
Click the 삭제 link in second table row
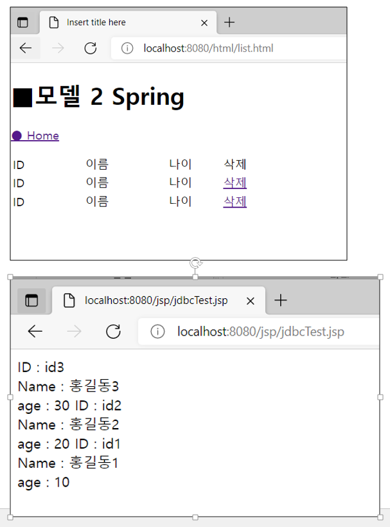pos(235,183)
